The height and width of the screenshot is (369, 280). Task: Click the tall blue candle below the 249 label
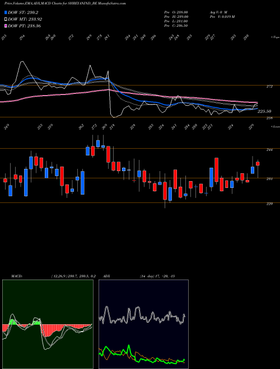11,191
